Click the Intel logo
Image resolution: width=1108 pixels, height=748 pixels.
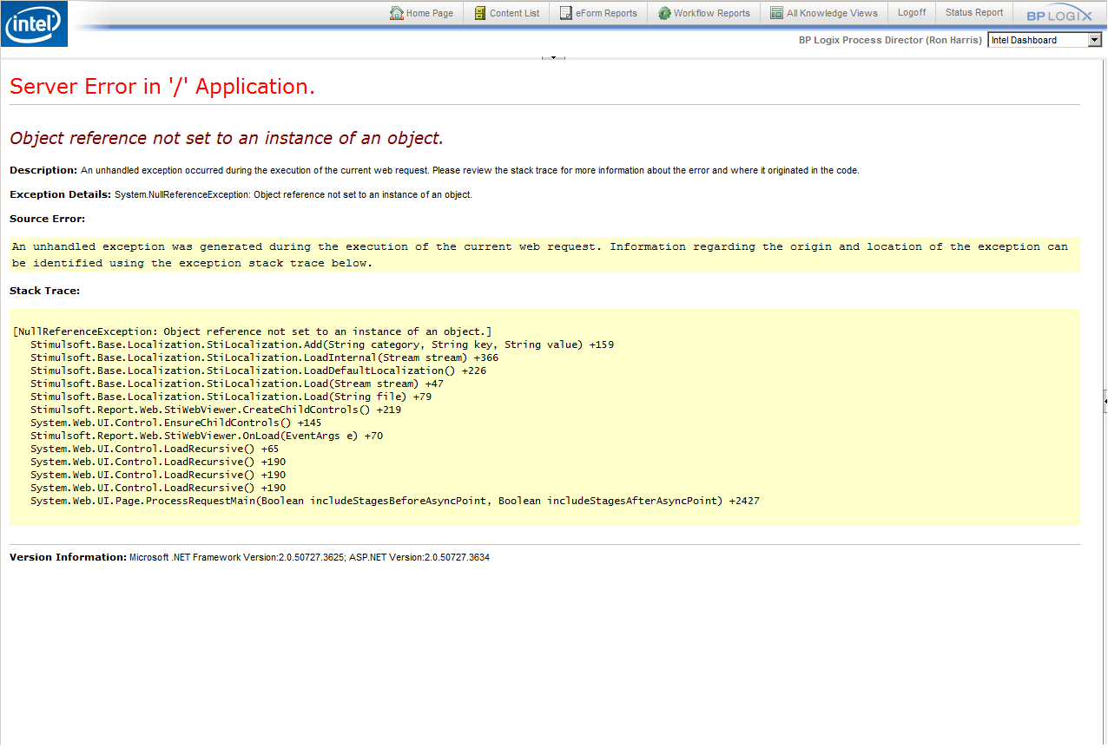point(34,24)
